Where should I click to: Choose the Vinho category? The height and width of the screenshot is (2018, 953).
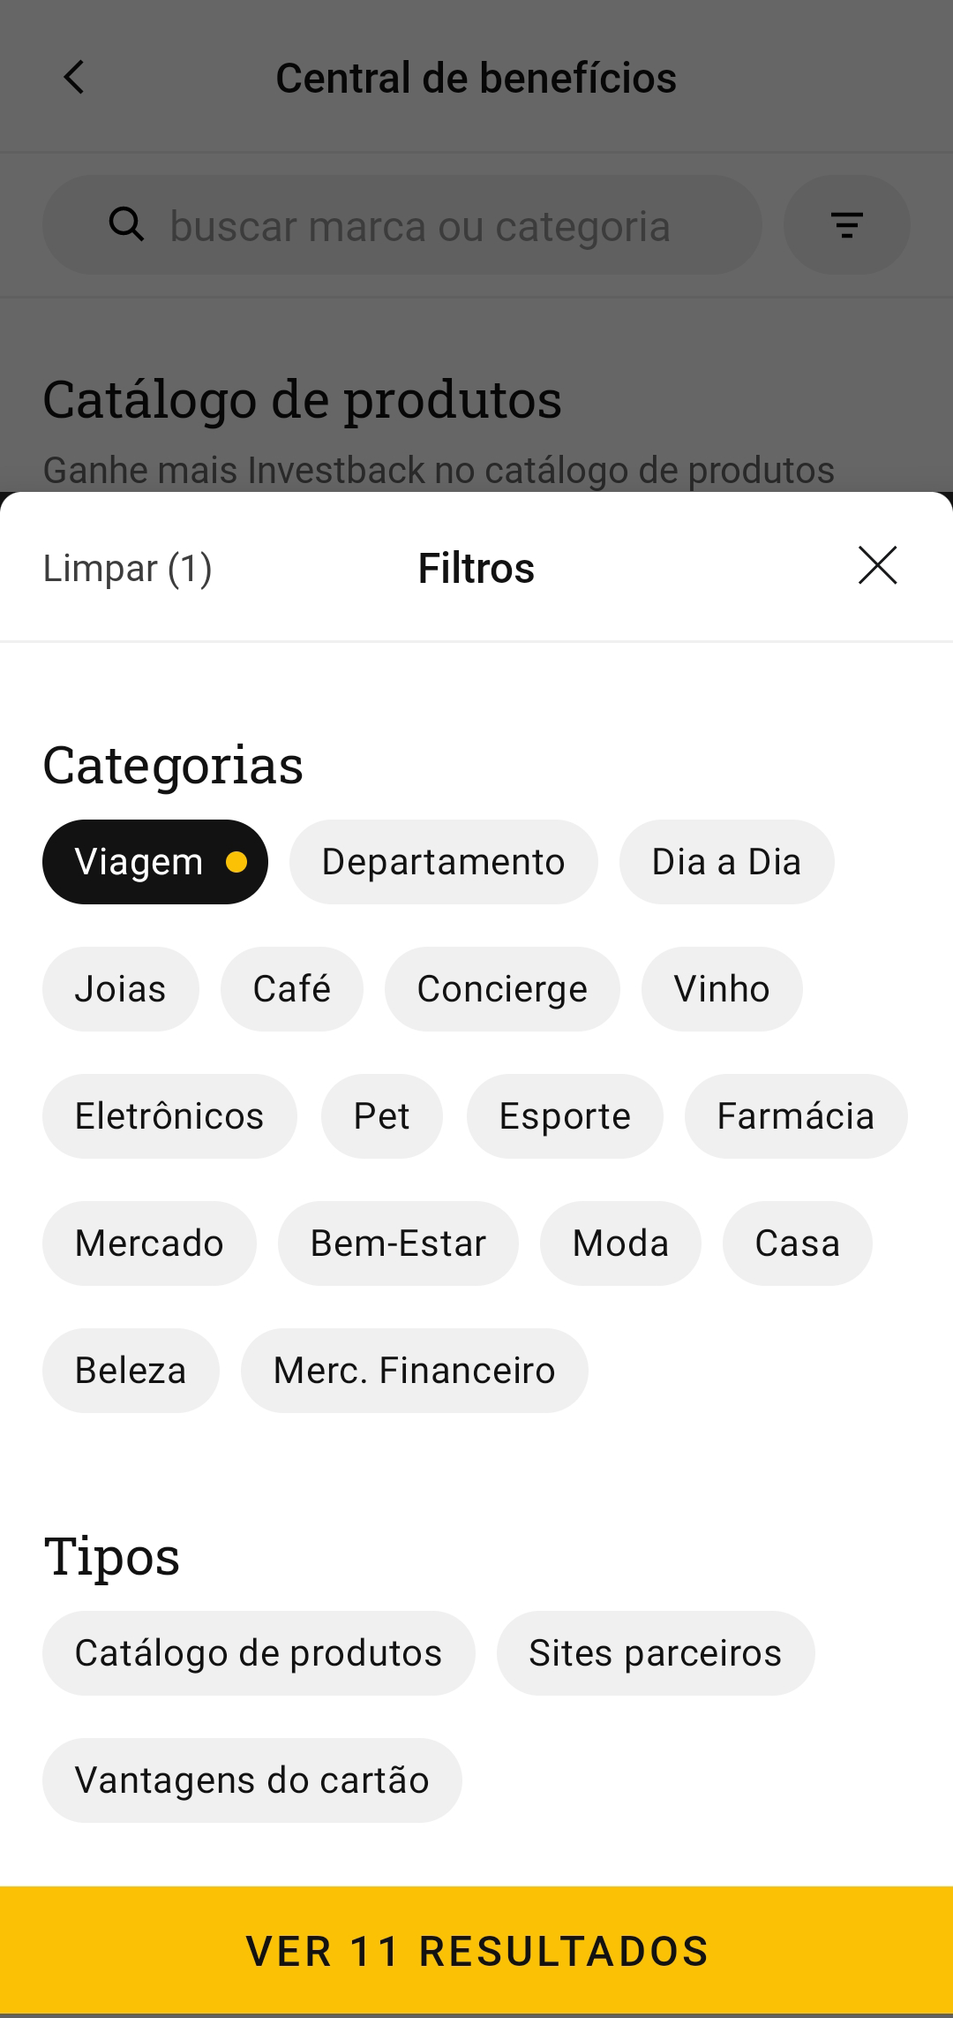point(722,989)
